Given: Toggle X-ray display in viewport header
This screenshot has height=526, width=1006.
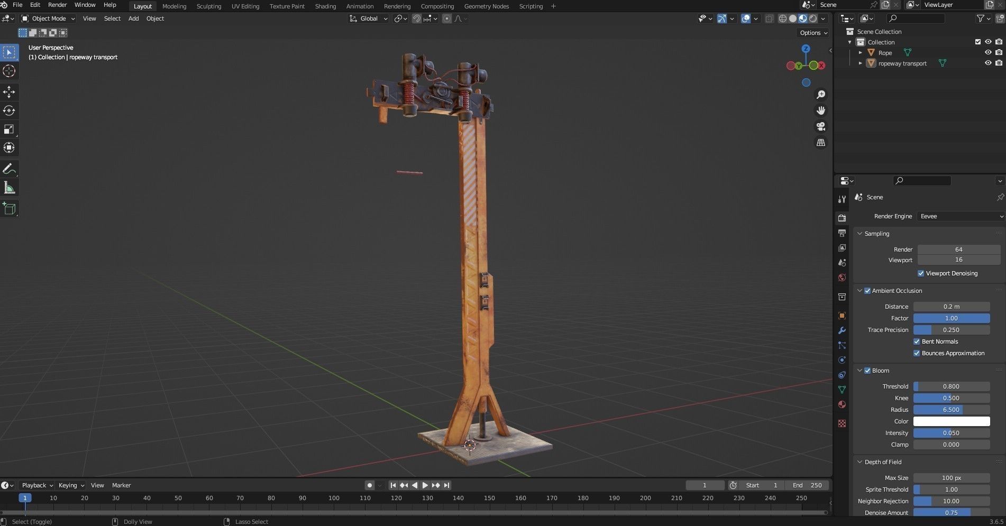Looking at the screenshot, I should click(769, 19).
